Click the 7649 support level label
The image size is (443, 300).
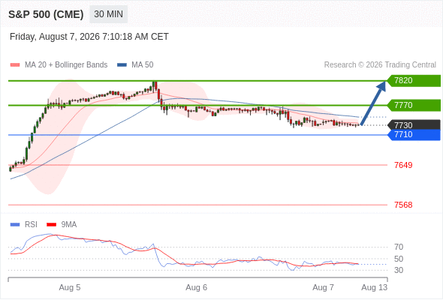click(x=403, y=165)
